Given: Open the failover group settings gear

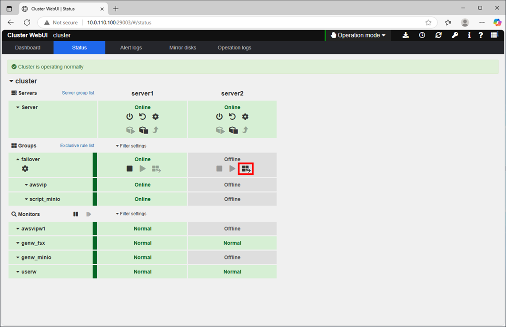Looking at the screenshot, I should pyautogui.click(x=25, y=169).
